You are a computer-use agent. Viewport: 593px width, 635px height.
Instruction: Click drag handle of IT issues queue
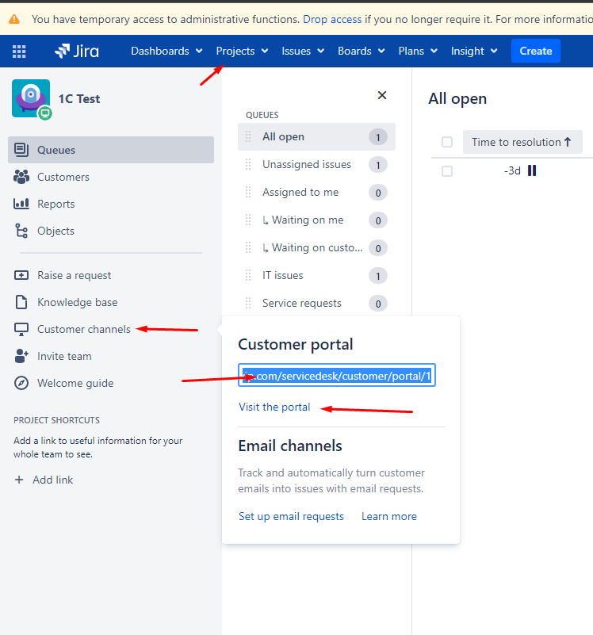(248, 275)
